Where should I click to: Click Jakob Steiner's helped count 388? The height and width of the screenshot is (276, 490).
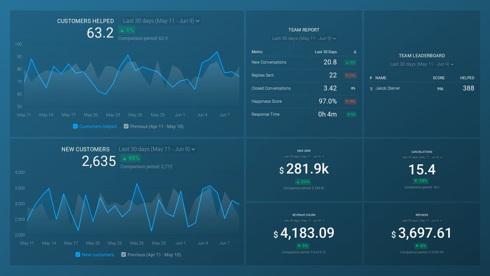coord(468,88)
